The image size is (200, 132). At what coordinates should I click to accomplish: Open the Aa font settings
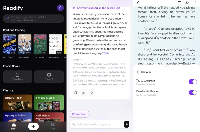pos(187,3)
